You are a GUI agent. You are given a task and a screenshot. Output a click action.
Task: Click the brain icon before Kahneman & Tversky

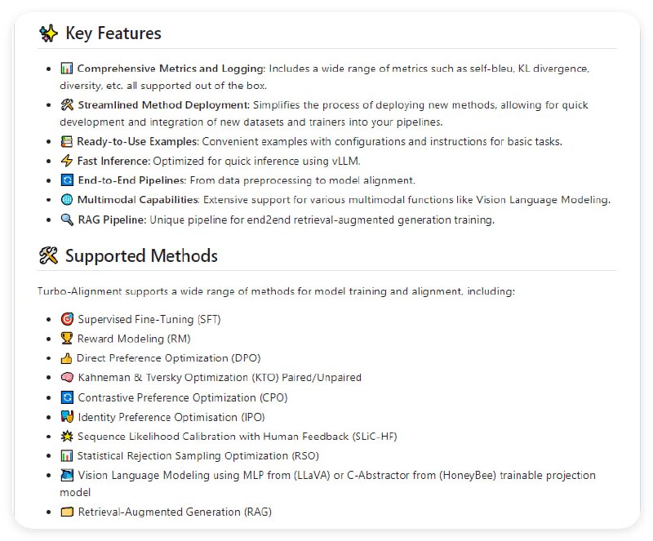[67, 378]
